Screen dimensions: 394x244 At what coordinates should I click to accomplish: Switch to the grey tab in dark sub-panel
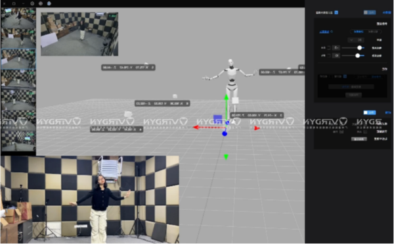[x=362, y=77]
